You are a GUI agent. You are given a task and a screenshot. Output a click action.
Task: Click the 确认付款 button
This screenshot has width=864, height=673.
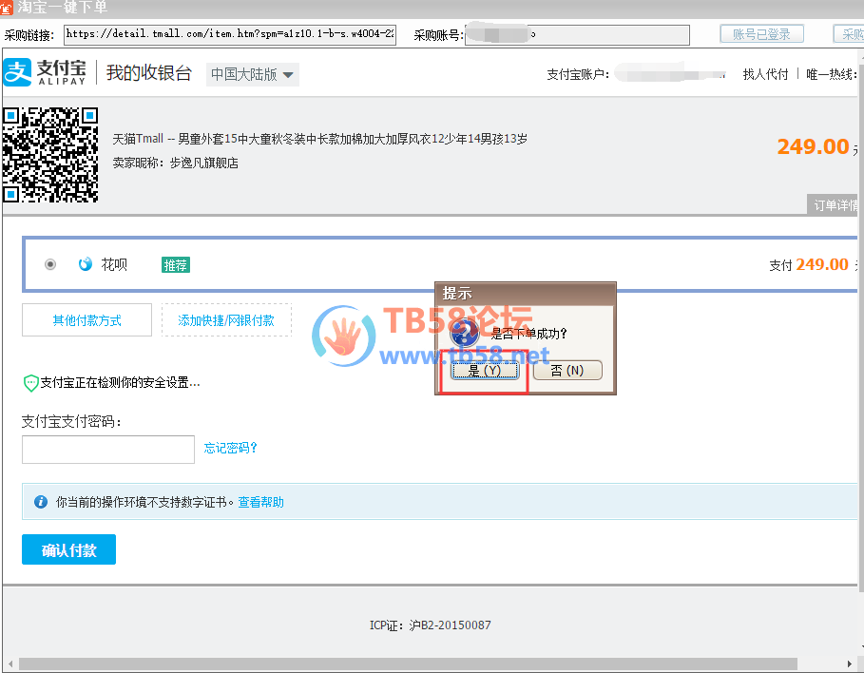pyautogui.click(x=68, y=549)
